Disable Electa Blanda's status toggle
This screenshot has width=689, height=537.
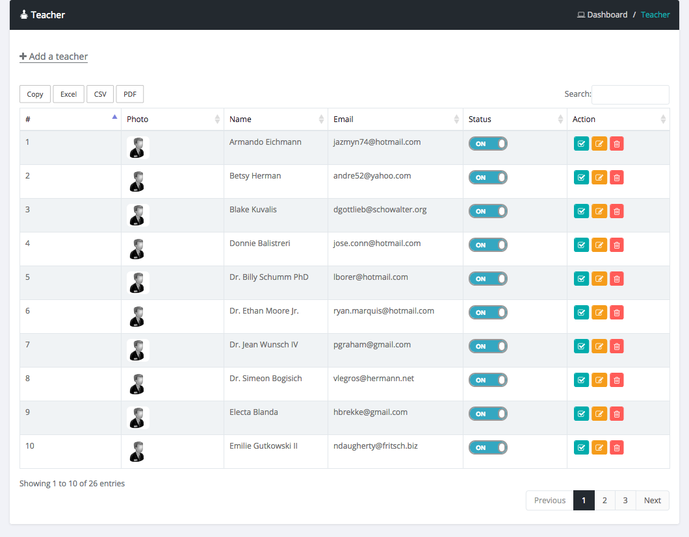pos(487,414)
